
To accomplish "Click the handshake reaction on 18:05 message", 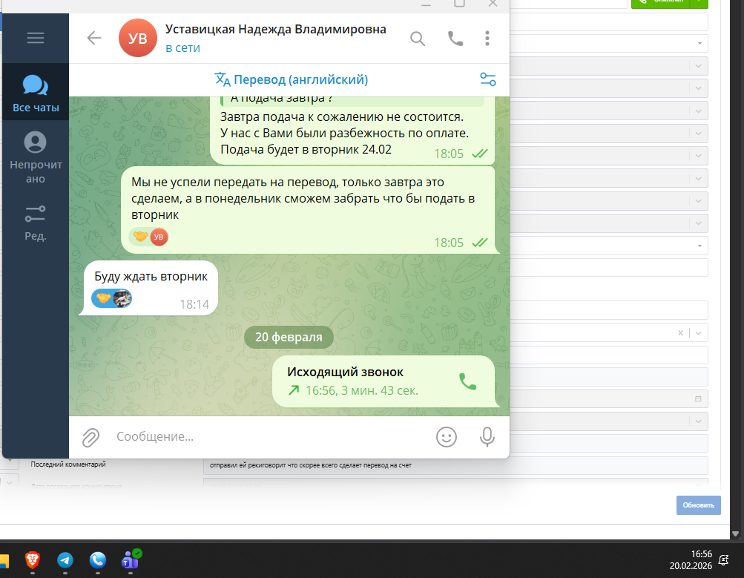I will pos(140,237).
